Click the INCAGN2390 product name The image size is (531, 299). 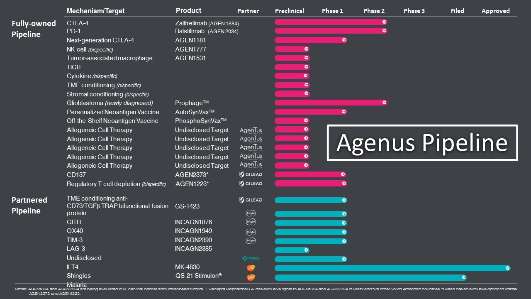tap(193, 240)
